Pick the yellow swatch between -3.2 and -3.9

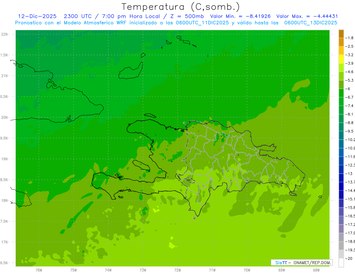click(341, 59)
